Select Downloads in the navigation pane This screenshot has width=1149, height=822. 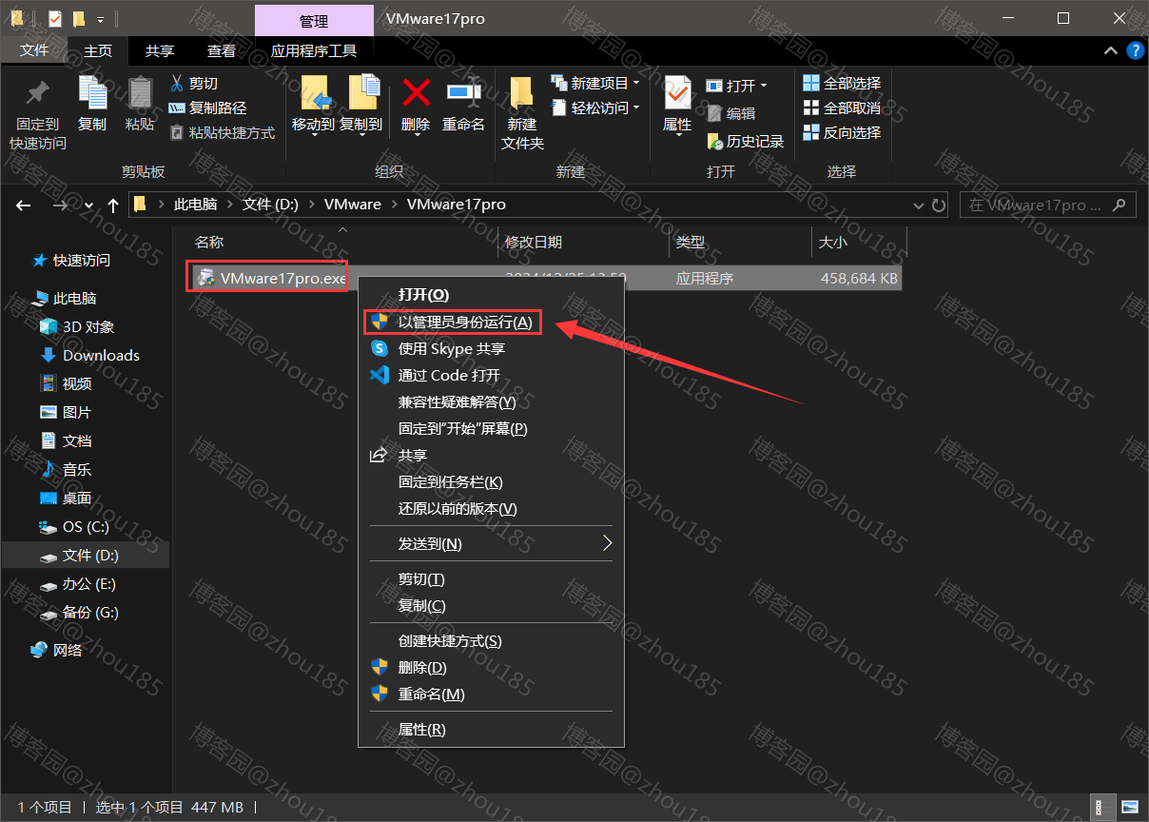(101, 355)
